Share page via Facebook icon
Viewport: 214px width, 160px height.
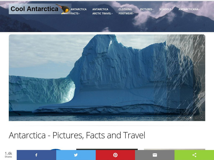click(x=36, y=155)
